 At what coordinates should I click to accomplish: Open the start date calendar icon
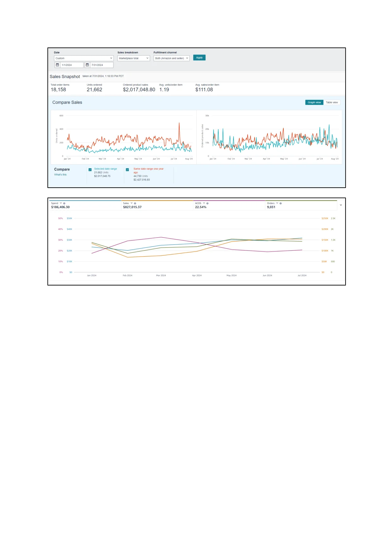(57, 65)
